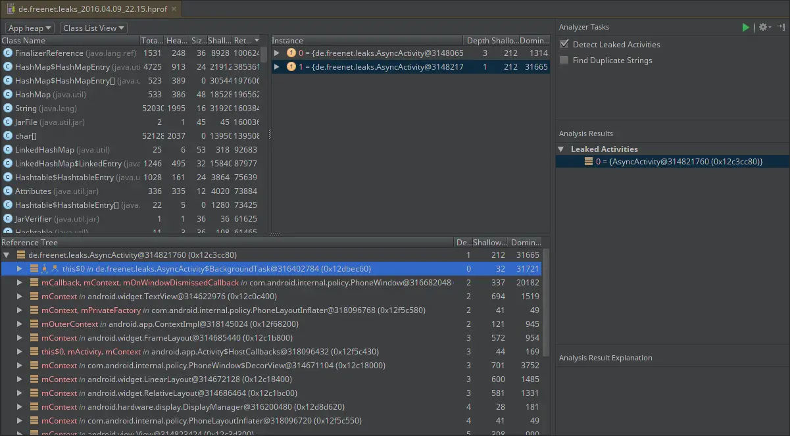Click the Instance column header
The height and width of the screenshot is (436, 790).
[x=368, y=40]
